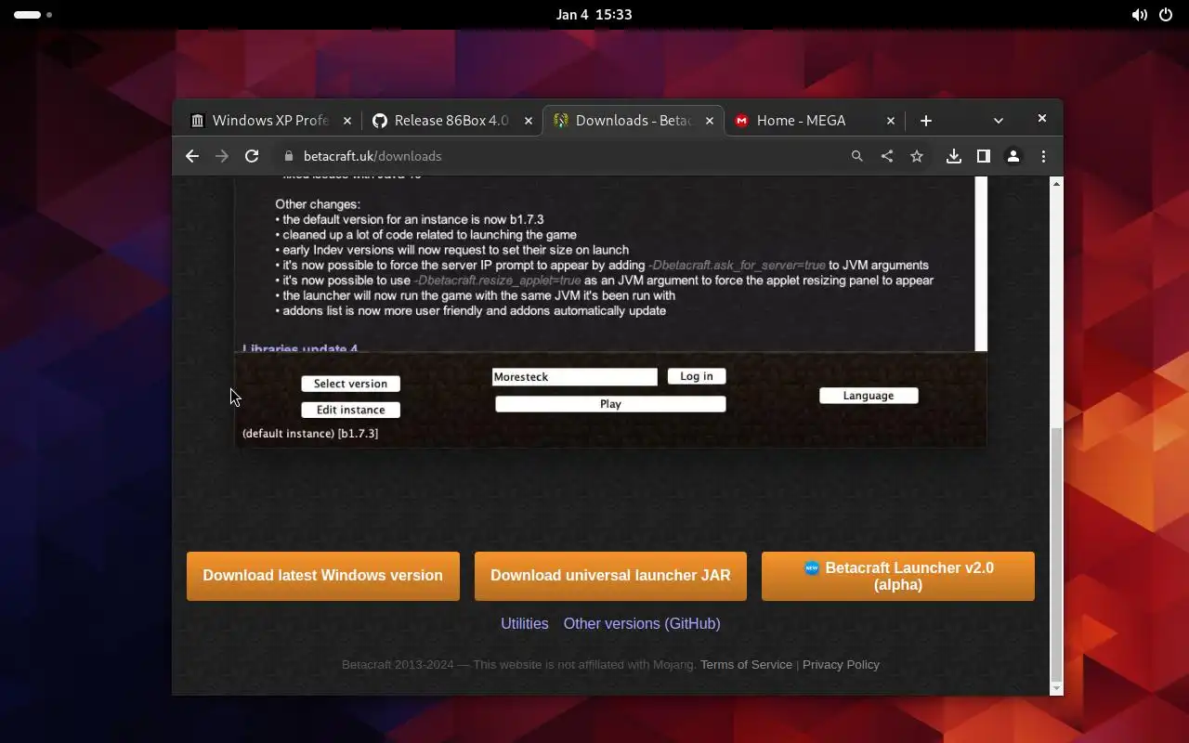
Task: Open the Privacy Policy link
Action: coord(841,665)
